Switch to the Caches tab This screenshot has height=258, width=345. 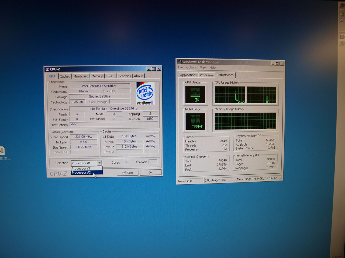pos(65,76)
